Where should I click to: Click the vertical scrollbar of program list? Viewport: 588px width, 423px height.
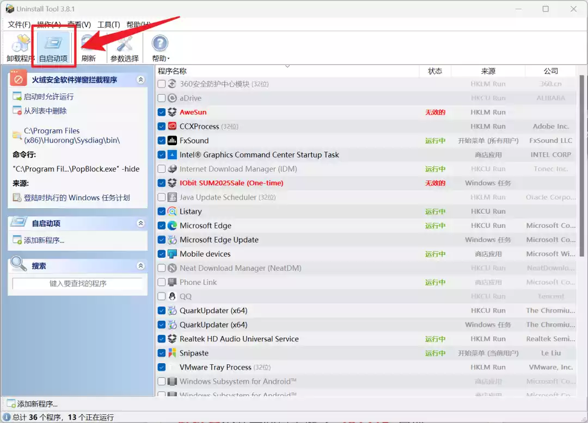581,163
